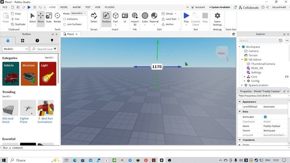Open the Models category dropdown
The width and height of the screenshot is (290, 163).
[x=15, y=49]
